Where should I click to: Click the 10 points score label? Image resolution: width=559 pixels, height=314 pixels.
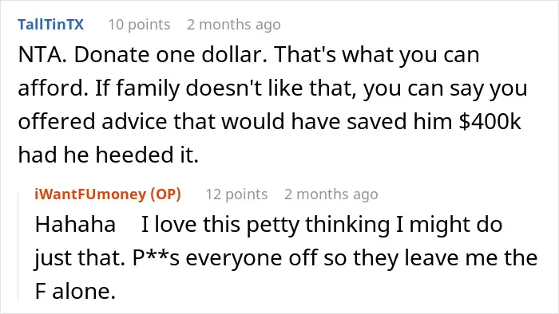point(139,25)
